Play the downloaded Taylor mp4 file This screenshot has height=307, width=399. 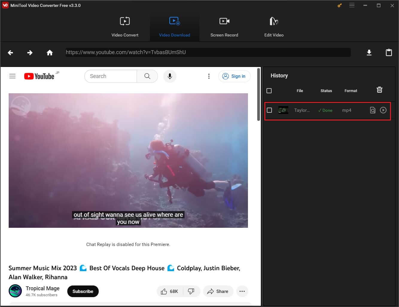tap(383, 110)
